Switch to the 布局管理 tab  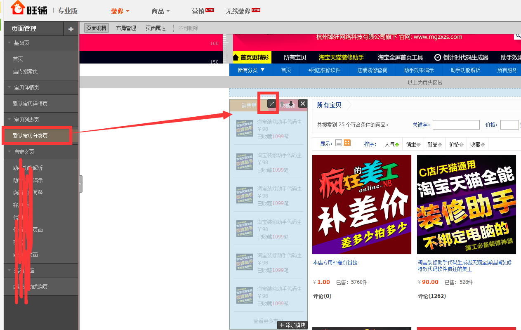click(126, 29)
